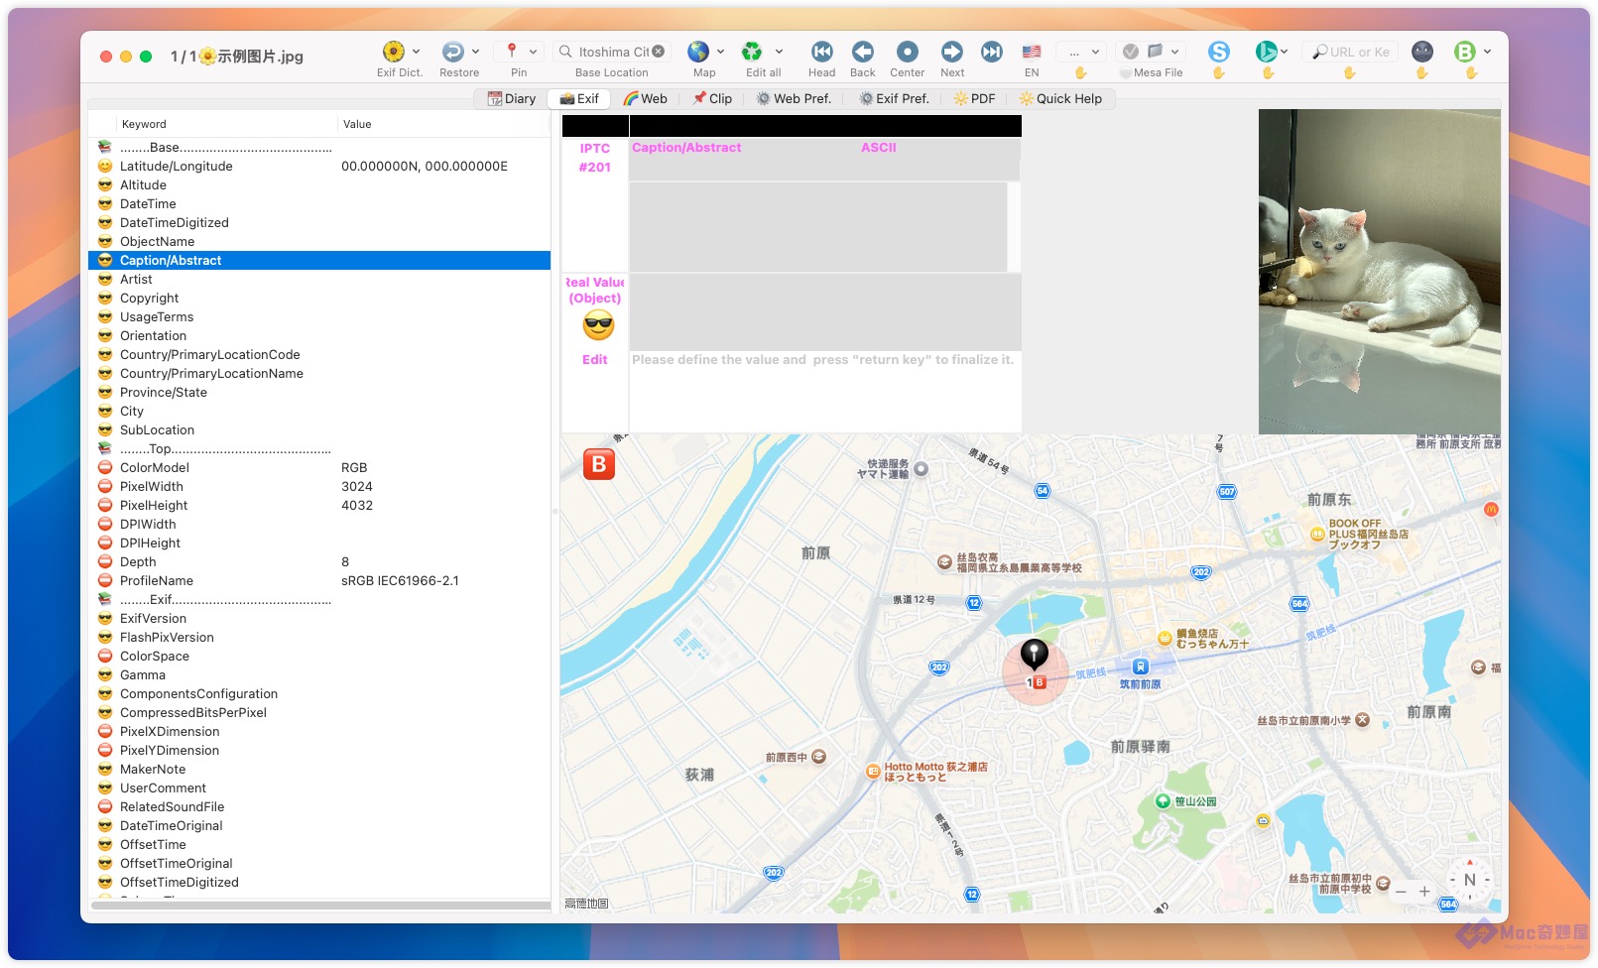Select the PixelWidth row

pos(319,487)
